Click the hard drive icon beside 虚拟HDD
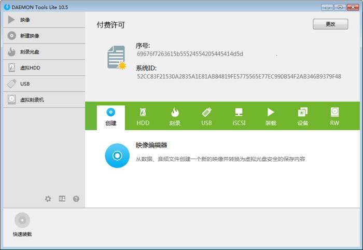 11,67
